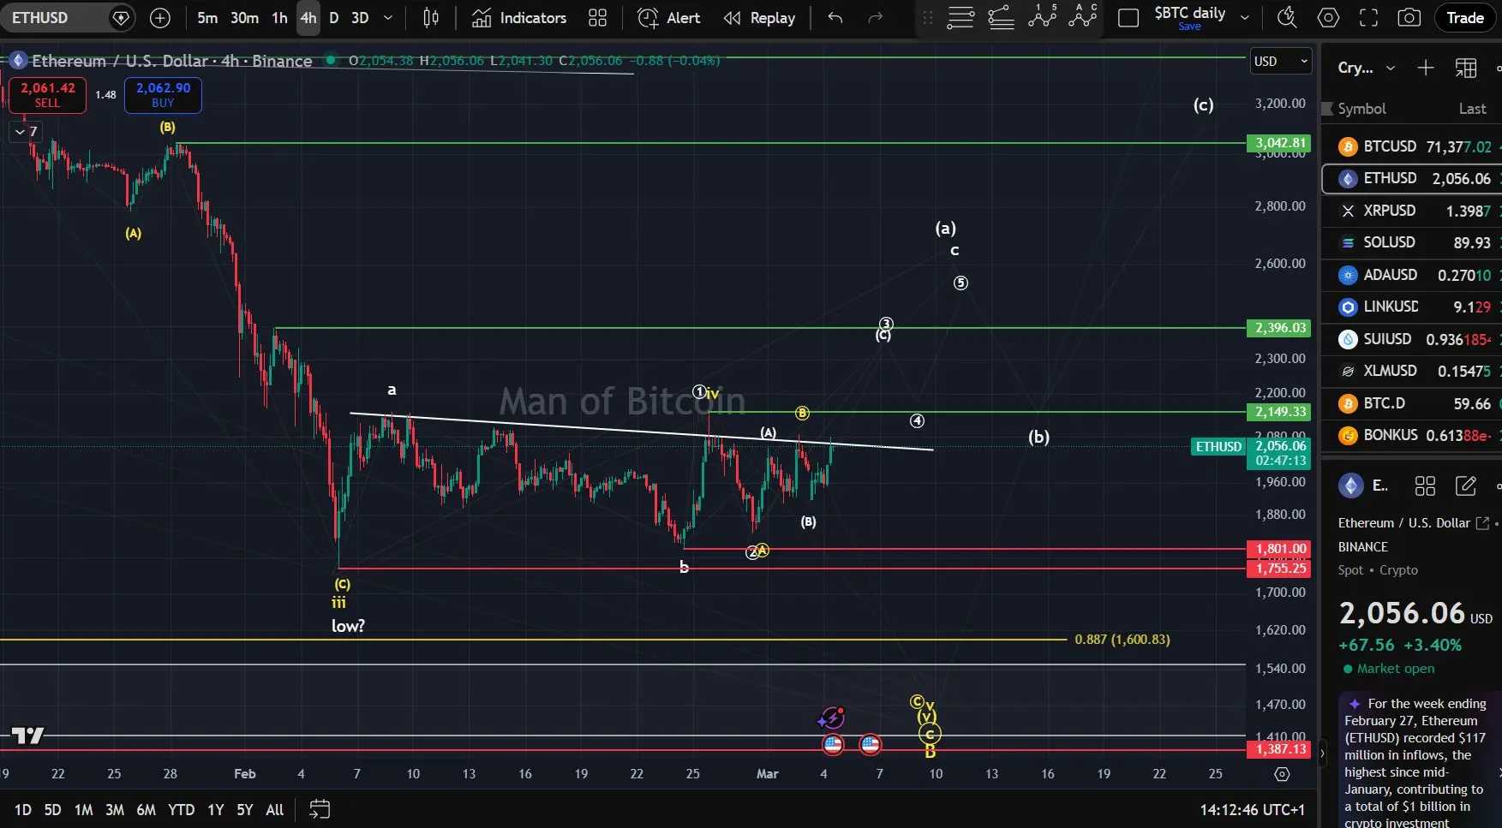The width and height of the screenshot is (1502, 828).
Task: Click the add symbol plus icon beside ETHUSD
Action: click(x=160, y=18)
